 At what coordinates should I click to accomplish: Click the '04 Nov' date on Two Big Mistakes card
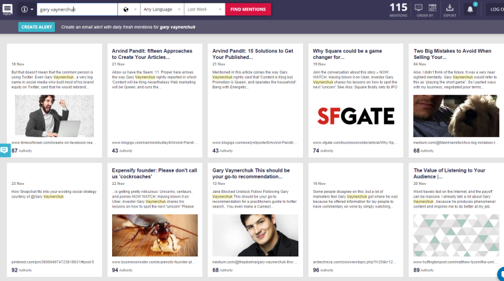420,64
